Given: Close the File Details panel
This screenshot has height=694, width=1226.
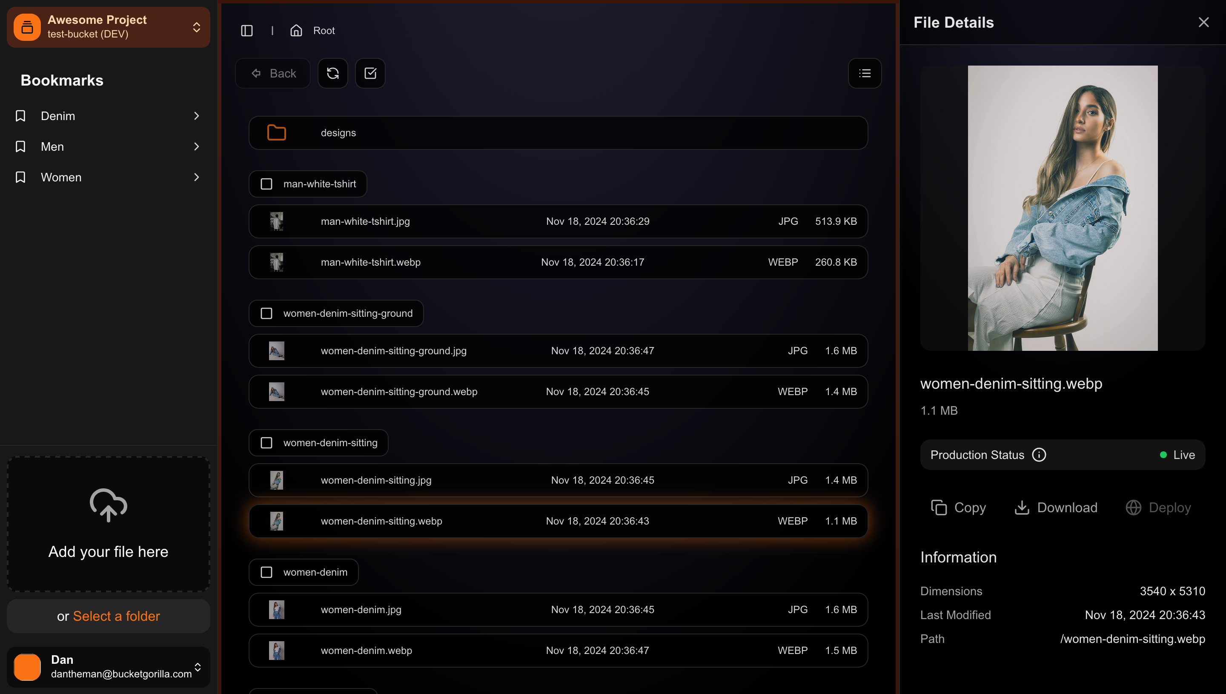Looking at the screenshot, I should [1203, 23].
